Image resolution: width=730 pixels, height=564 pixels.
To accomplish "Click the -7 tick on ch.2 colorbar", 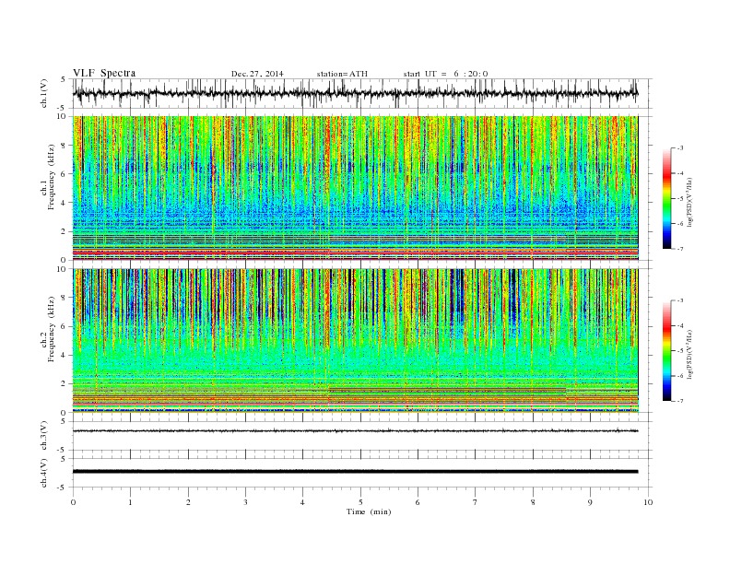I will (679, 401).
